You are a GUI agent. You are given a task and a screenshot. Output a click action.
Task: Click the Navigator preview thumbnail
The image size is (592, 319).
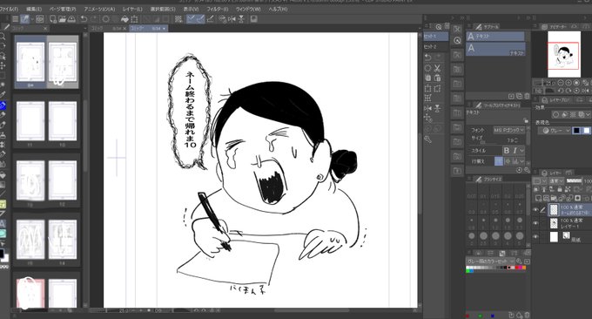(564, 54)
